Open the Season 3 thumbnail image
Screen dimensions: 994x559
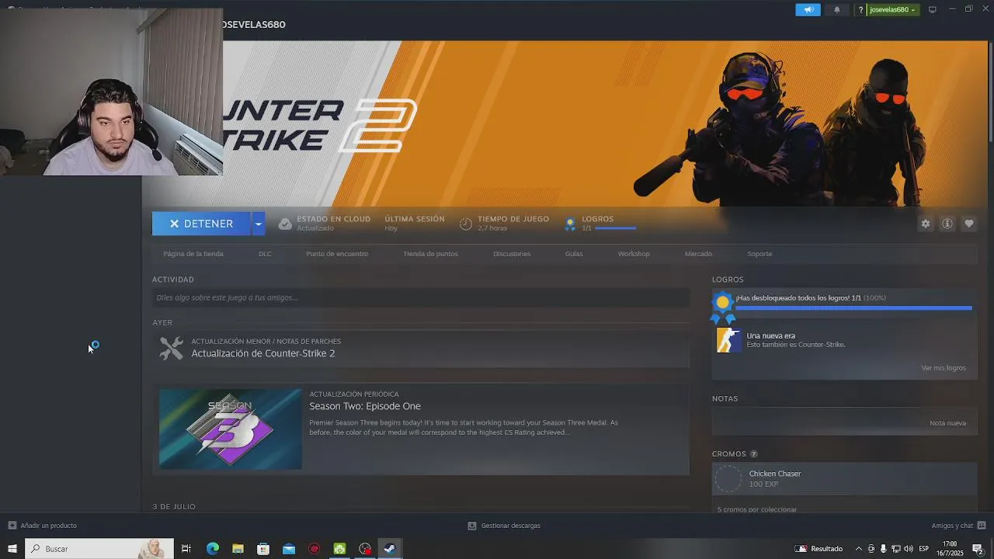[x=231, y=429]
